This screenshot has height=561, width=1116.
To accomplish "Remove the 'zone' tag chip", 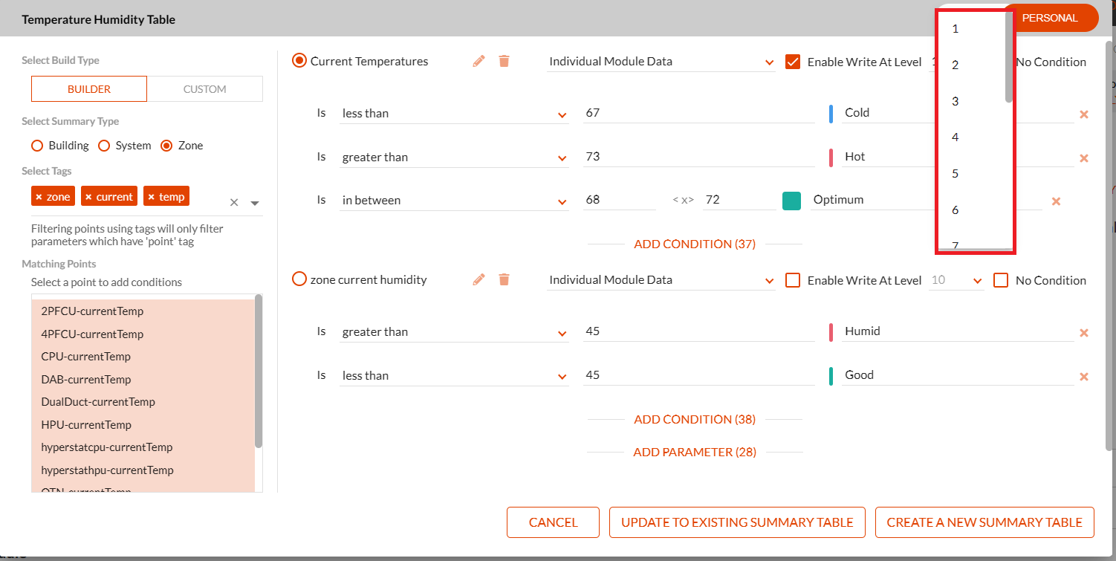I will (x=39, y=197).
